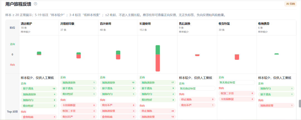Click 易于清洗 tag with count 16

tap(39, 89)
